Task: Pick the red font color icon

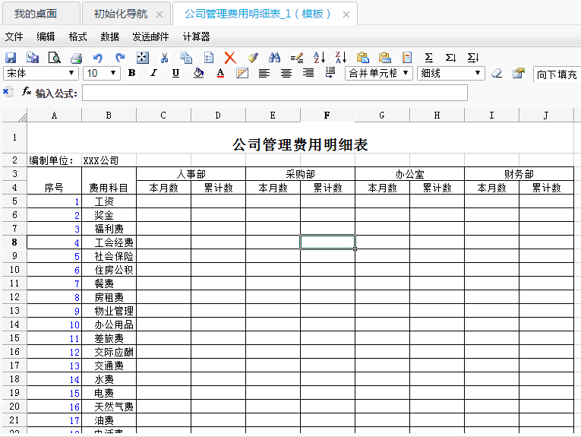Action: click(x=220, y=73)
